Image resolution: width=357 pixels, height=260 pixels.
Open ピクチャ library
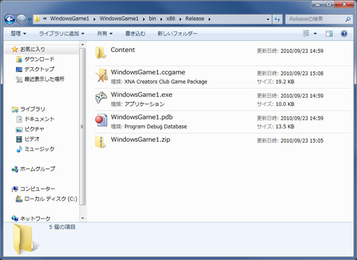35,129
